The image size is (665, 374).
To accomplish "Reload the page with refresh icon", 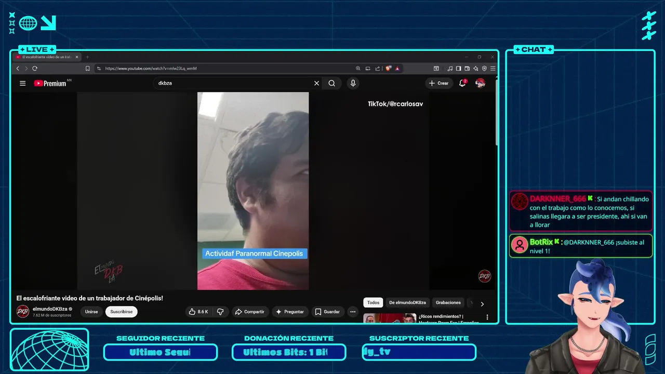I will tap(35, 68).
